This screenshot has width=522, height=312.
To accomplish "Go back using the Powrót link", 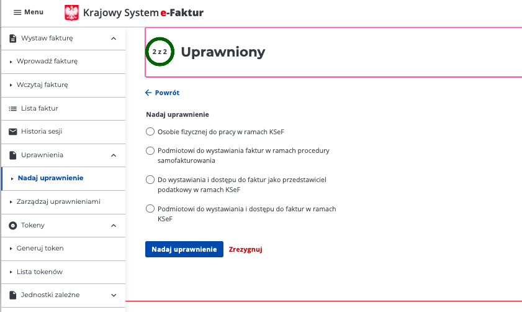I will (163, 93).
